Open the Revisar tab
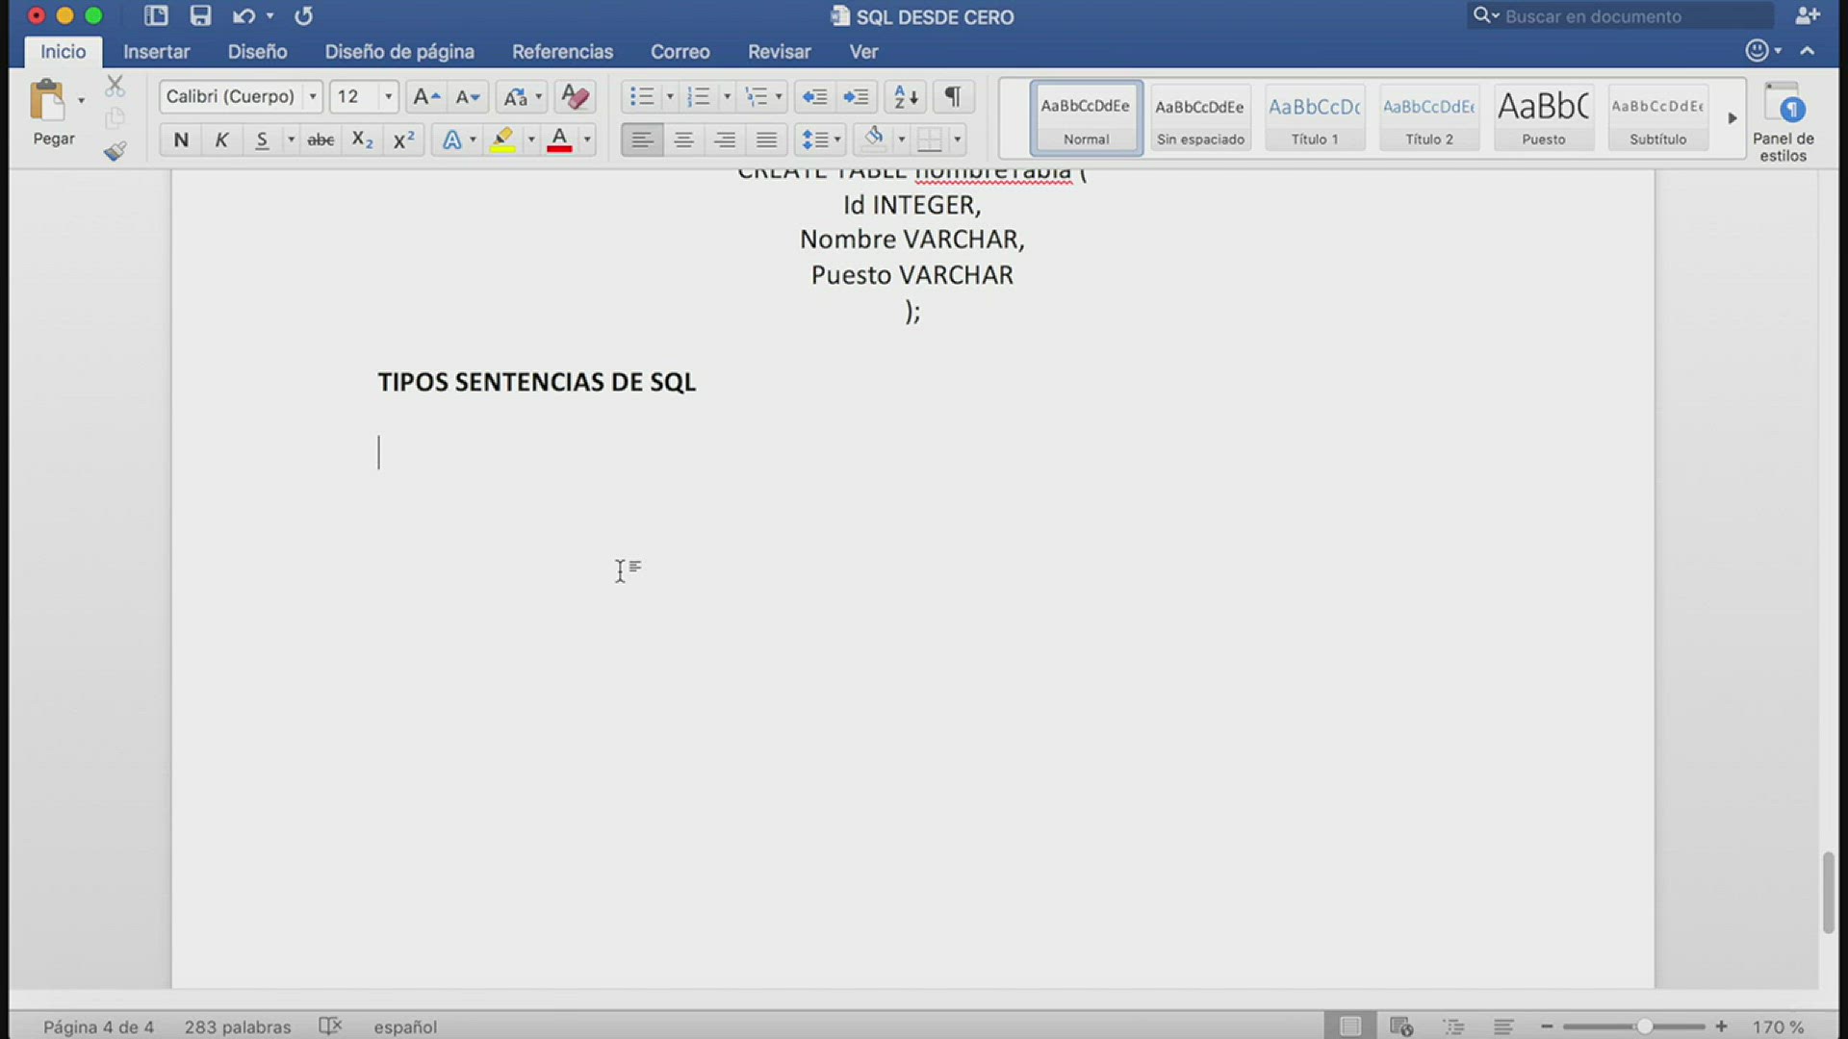 pos(779,52)
